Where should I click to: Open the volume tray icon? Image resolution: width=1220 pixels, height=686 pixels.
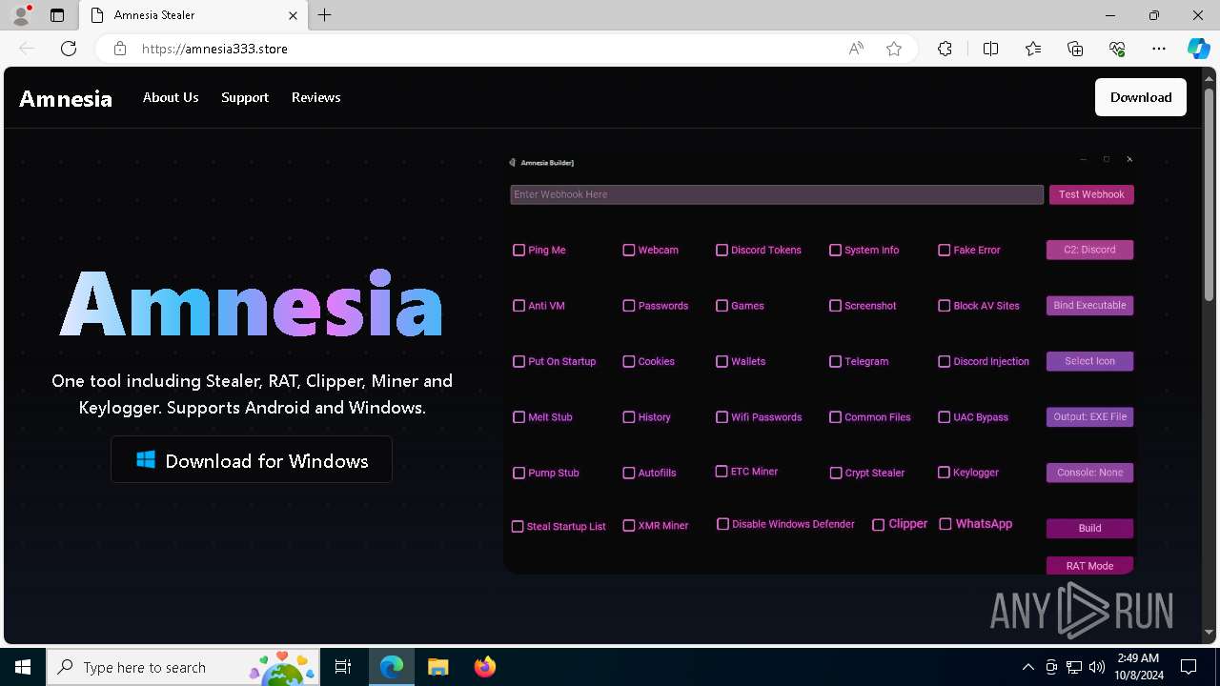[1097, 667]
